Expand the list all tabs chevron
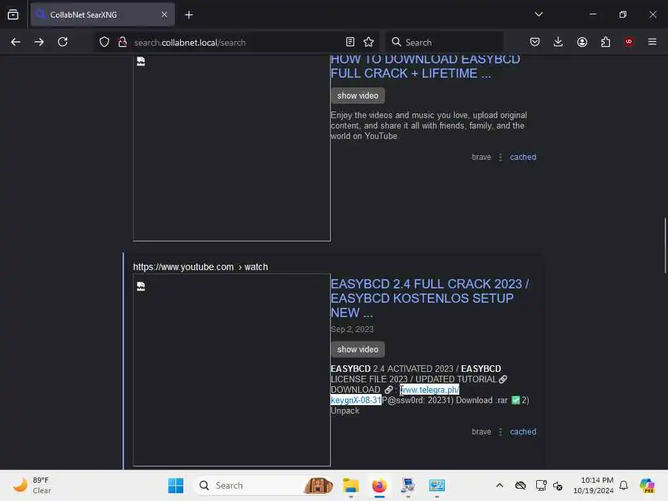 pyautogui.click(x=538, y=14)
